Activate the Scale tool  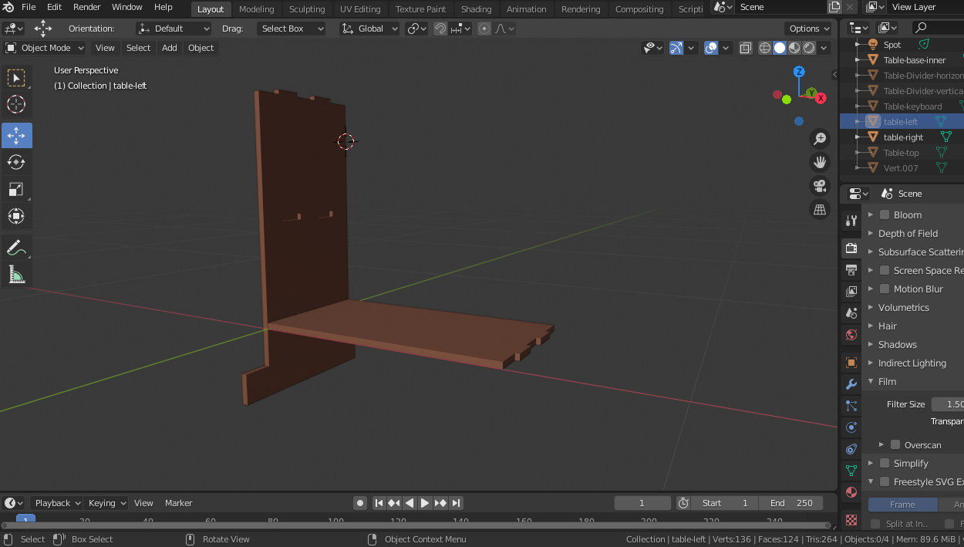tap(16, 189)
